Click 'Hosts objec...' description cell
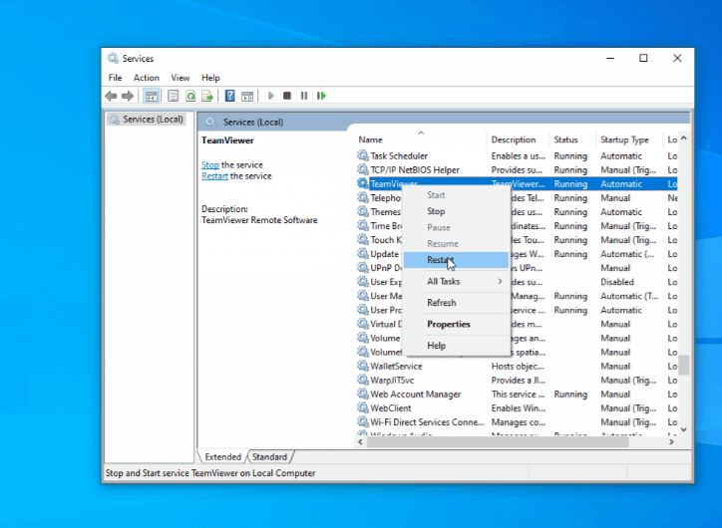722x528 pixels. click(518, 366)
